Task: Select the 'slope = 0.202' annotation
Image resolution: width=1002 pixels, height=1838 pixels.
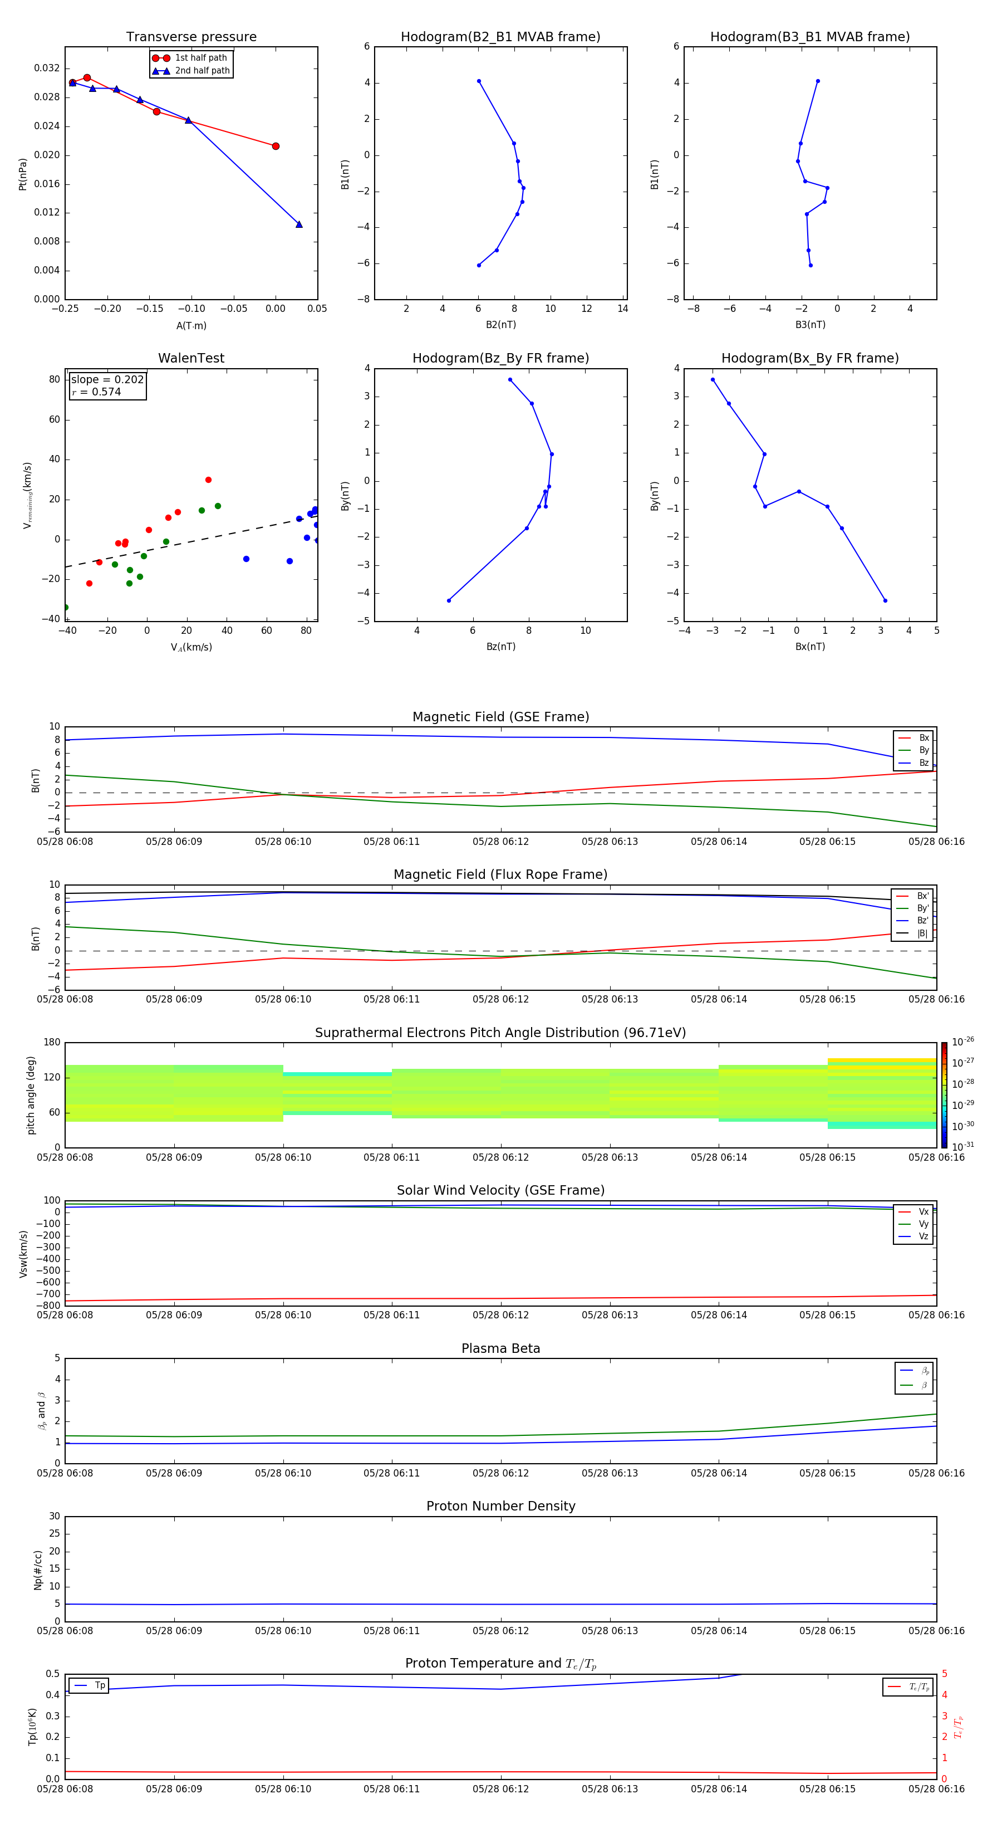Action: click(x=107, y=380)
